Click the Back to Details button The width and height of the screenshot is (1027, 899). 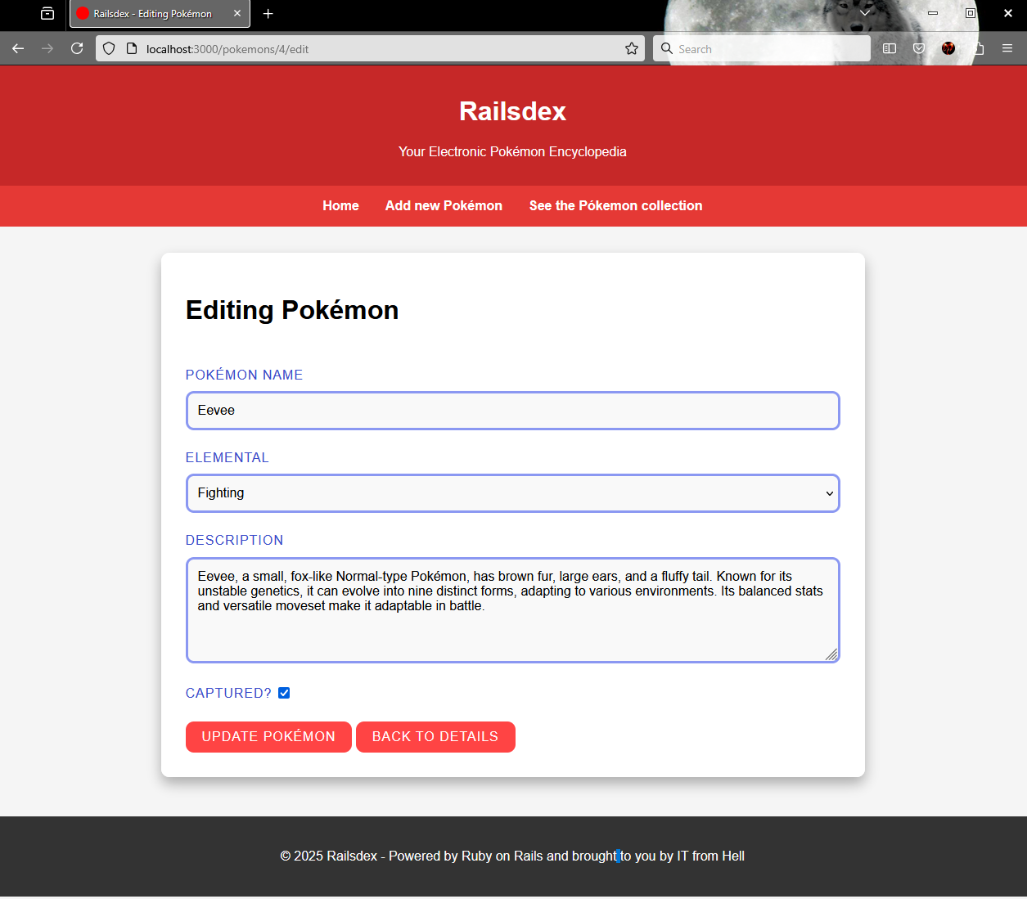click(x=435, y=737)
